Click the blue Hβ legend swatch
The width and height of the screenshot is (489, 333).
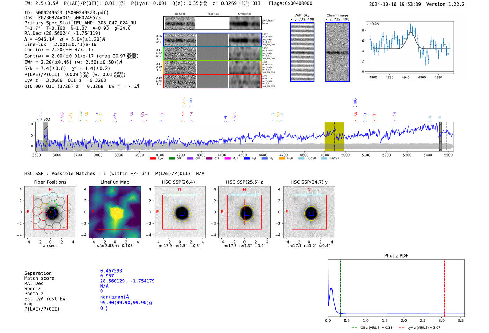tap(247, 159)
